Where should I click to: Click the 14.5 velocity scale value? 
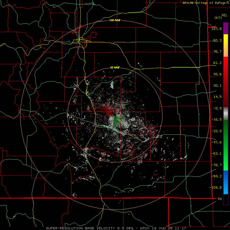point(217,97)
